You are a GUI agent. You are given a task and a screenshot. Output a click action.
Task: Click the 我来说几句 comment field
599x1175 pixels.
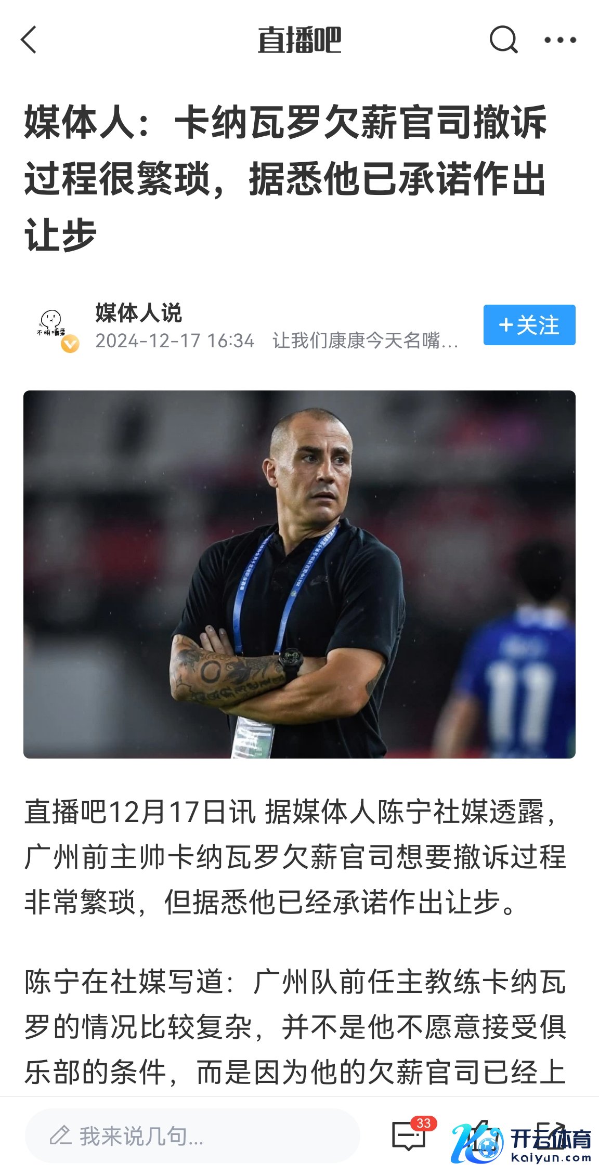click(x=192, y=1135)
